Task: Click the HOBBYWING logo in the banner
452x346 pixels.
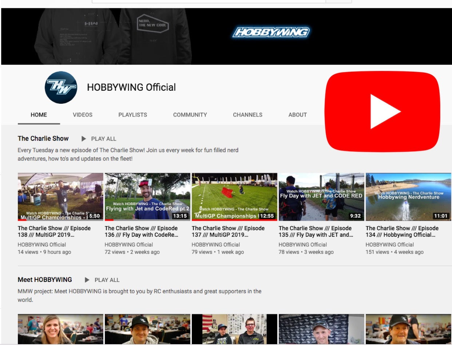Action: click(271, 32)
